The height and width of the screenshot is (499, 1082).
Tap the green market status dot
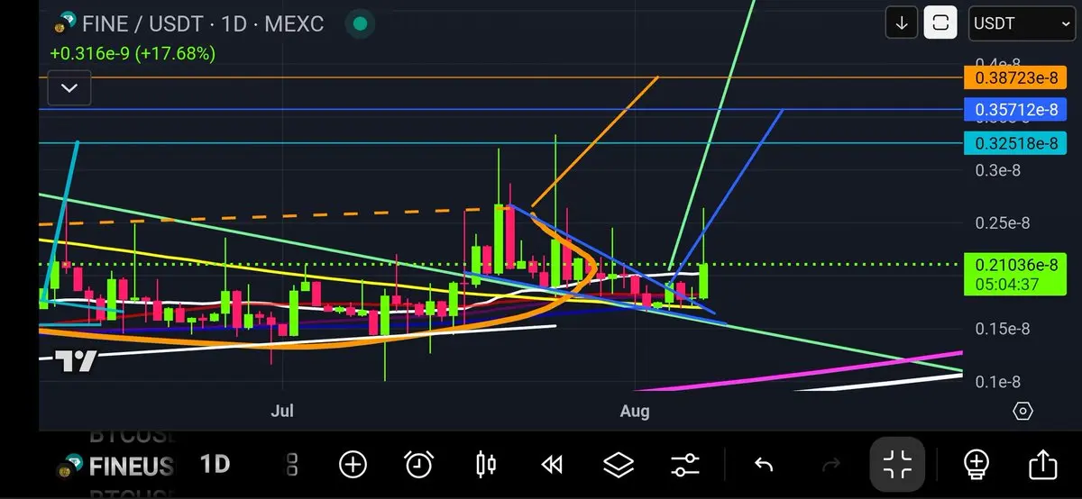360,23
